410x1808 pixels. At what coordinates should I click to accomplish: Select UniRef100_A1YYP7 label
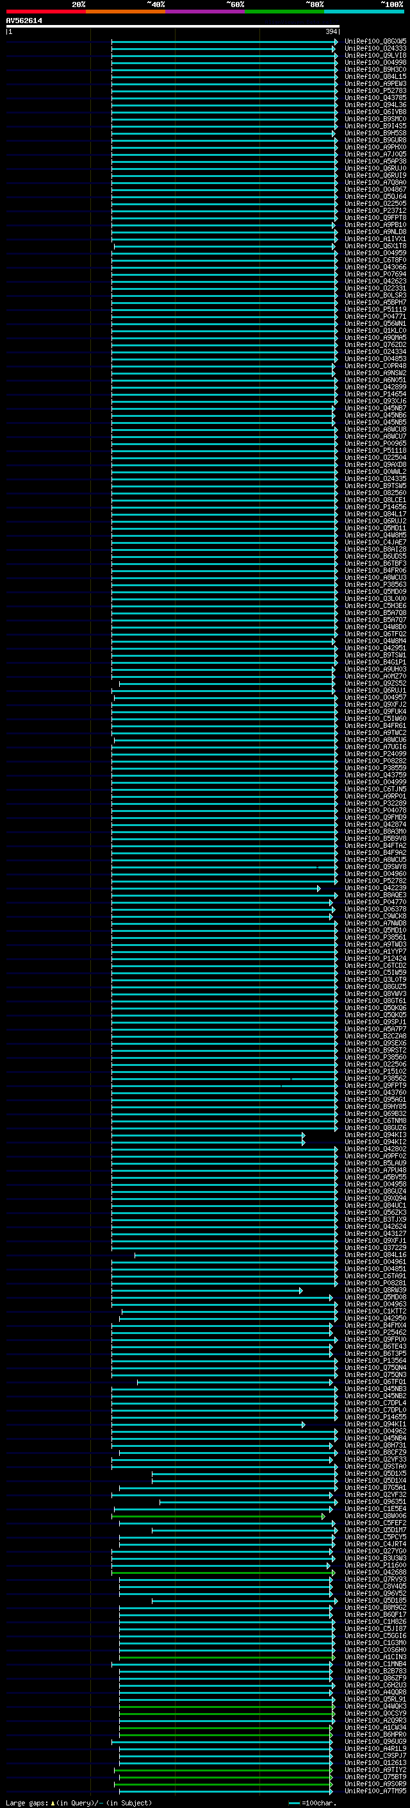(x=375, y=951)
